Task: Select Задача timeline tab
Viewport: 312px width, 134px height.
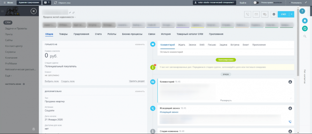Action: pos(223,45)
